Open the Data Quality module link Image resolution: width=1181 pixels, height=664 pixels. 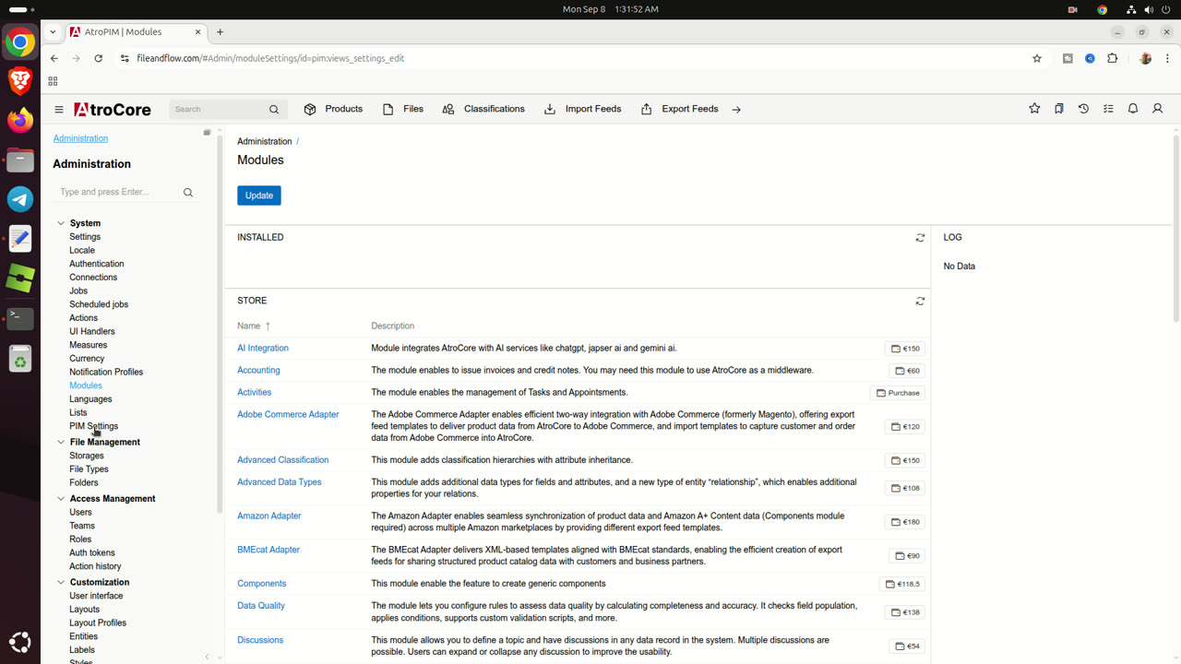tap(261, 606)
